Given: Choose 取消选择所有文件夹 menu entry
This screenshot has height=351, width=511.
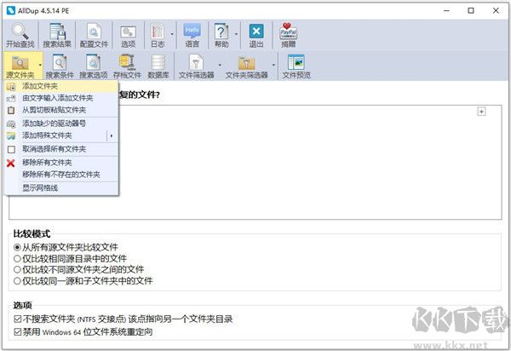Looking at the screenshot, I should [x=61, y=149].
